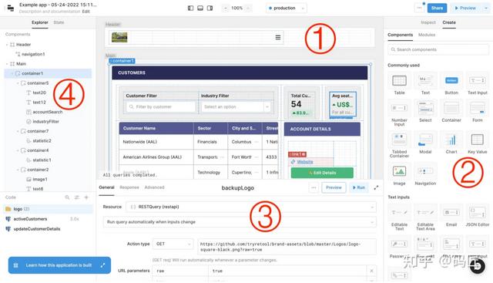Open the Action type GET dropdown
The width and height of the screenshot is (493, 283).
173,244
